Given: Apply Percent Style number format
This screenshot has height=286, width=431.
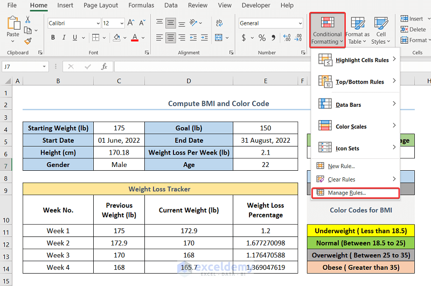Looking at the screenshot, I should coord(262,38).
